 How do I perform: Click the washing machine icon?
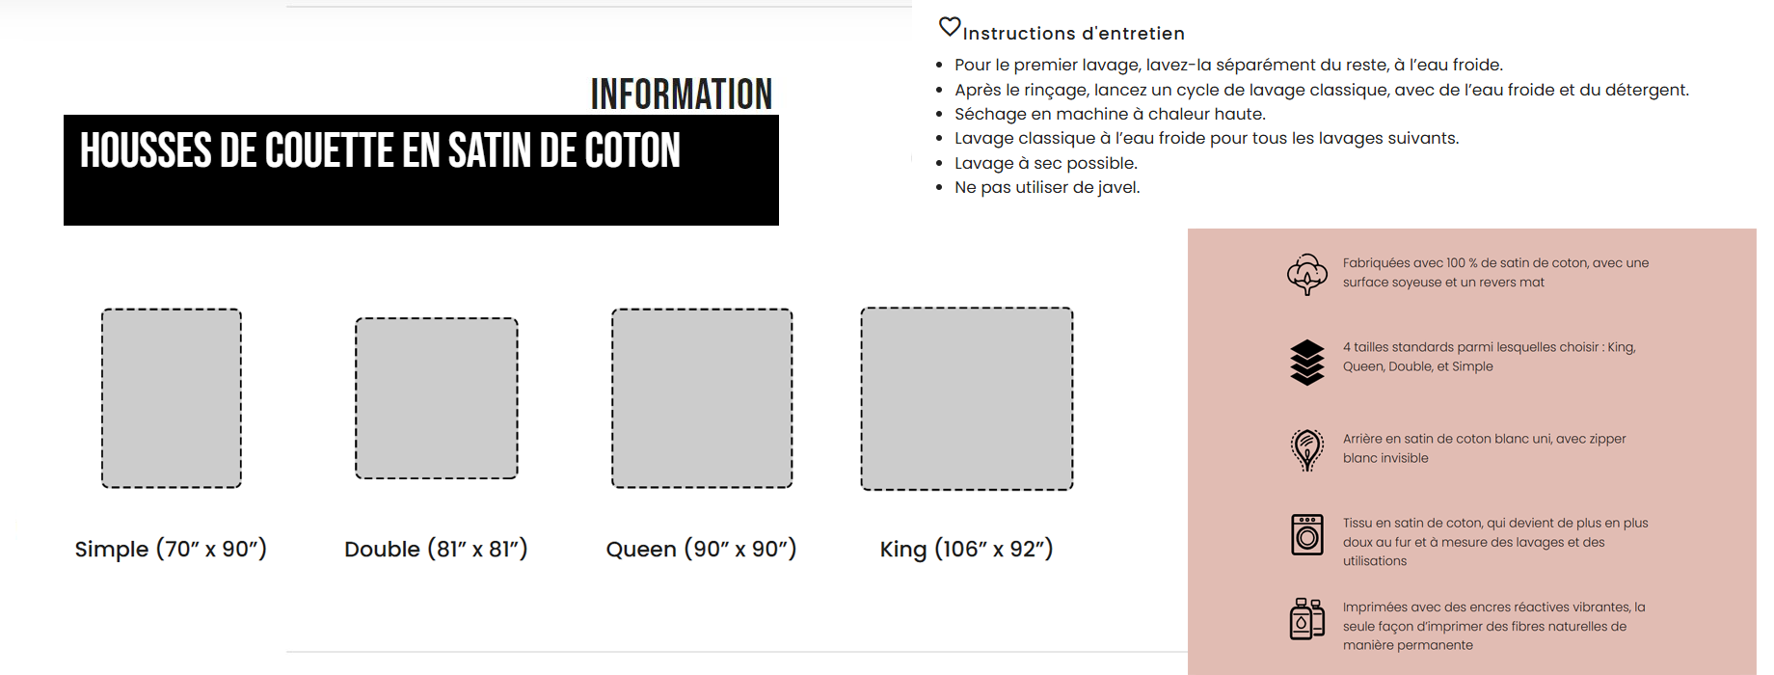click(x=1307, y=534)
